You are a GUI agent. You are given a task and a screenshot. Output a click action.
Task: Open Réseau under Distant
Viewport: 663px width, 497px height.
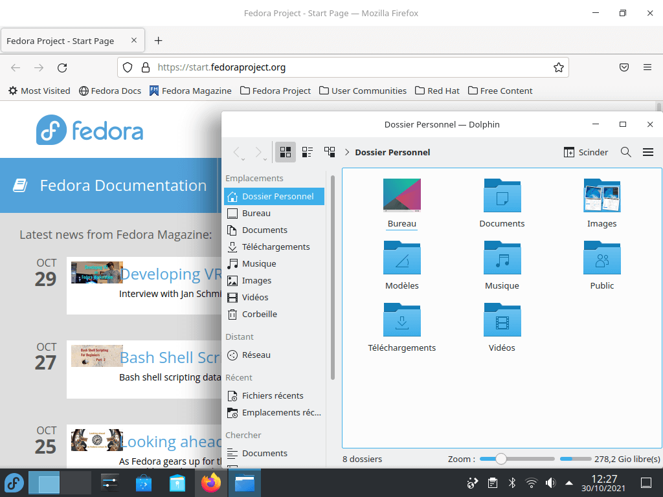click(x=274, y=355)
